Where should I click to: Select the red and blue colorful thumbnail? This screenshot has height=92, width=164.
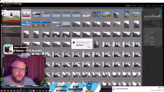tap(96, 14)
